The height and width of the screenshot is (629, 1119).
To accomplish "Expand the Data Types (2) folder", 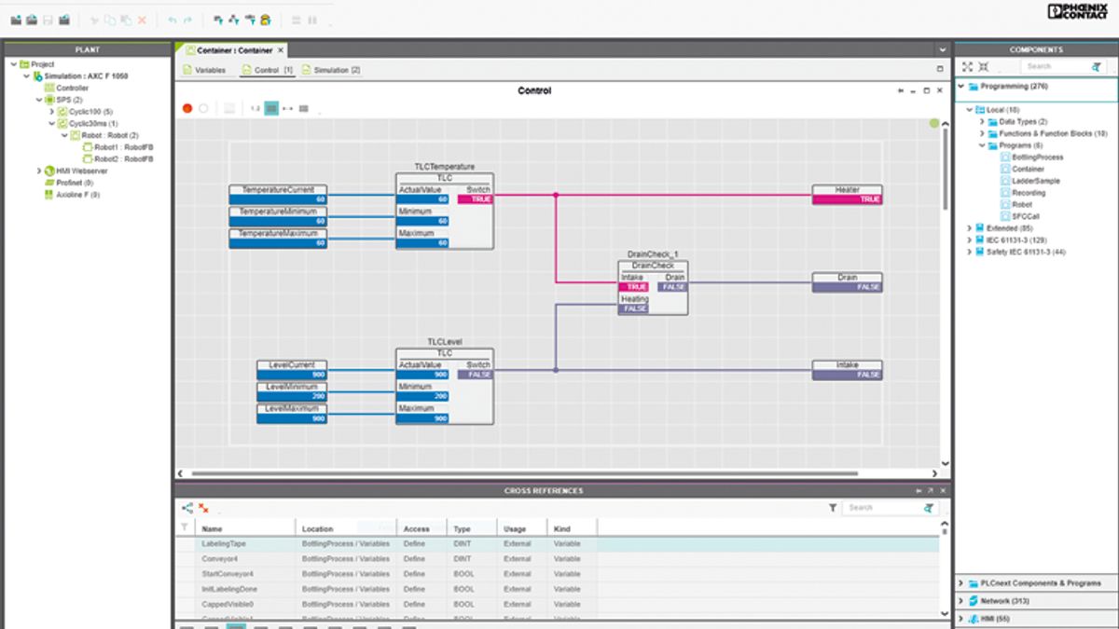I will point(982,121).
